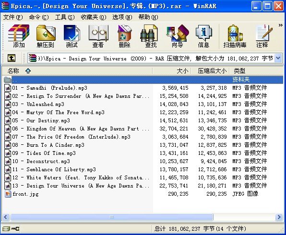Click the WinRAR books icon in title bar
Screen dimensions: 286x235
(5, 6)
